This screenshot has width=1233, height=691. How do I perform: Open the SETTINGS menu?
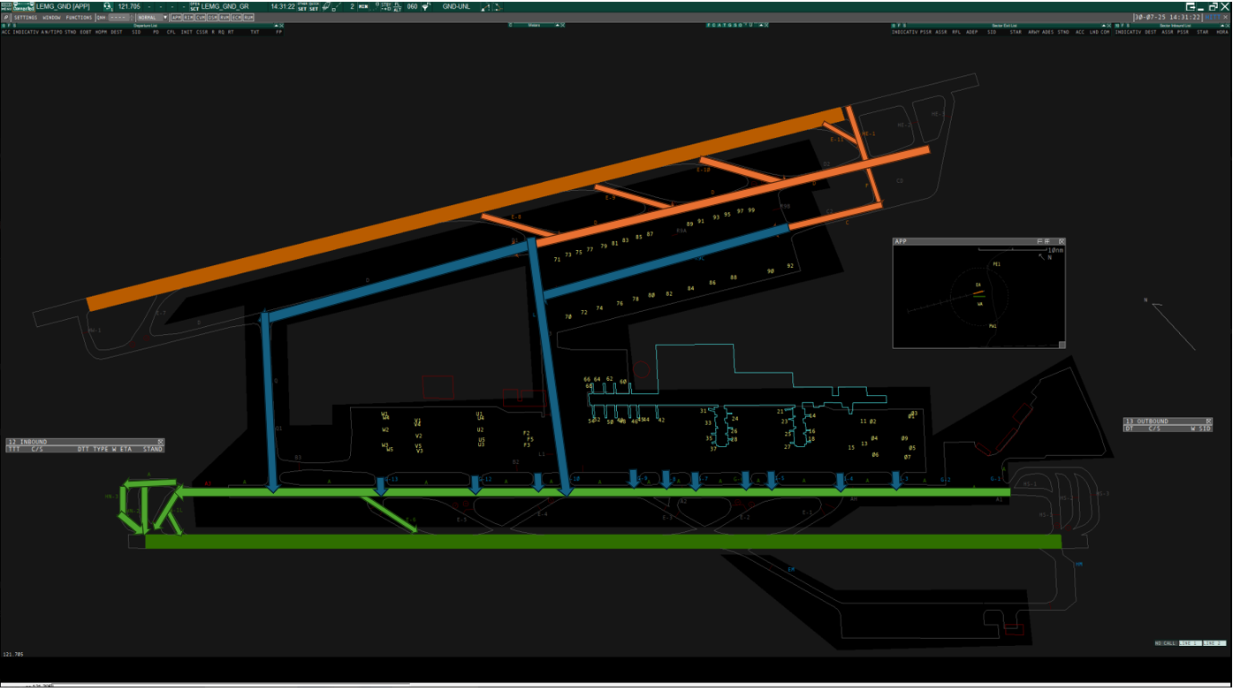point(26,17)
